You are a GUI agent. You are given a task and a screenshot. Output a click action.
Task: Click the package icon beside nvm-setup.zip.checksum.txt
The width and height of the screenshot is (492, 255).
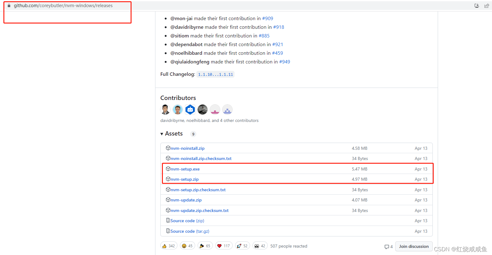click(168, 189)
